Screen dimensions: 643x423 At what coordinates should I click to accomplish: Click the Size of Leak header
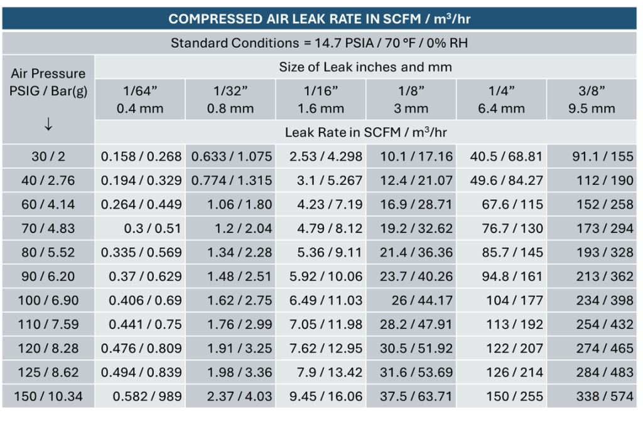[365, 67]
